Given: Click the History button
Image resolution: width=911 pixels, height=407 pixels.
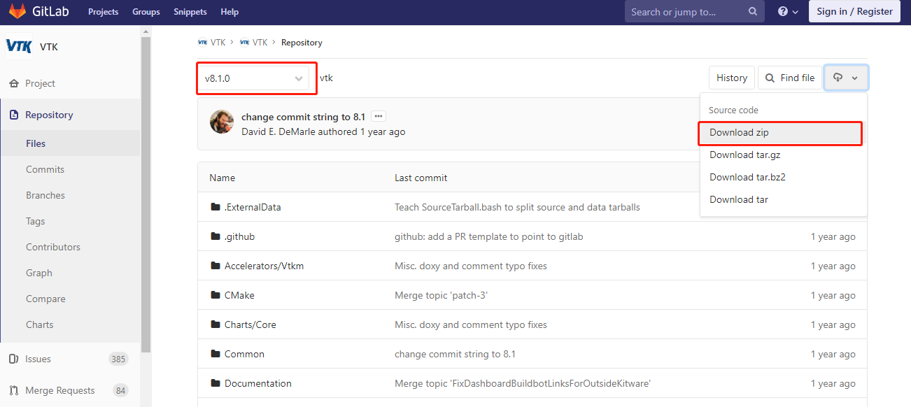Looking at the screenshot, I should 731,78.
